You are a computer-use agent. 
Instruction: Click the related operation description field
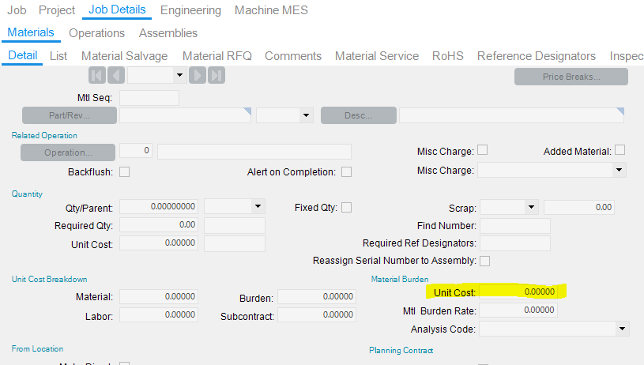click(x=254, y=152)
